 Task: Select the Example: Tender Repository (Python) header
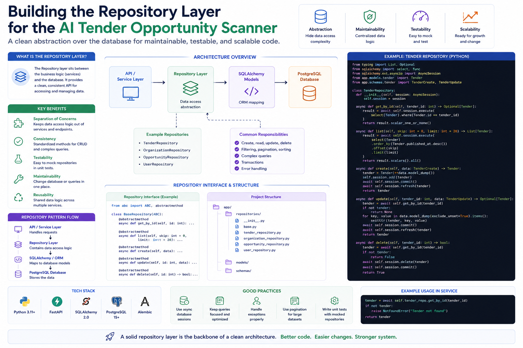431,56
